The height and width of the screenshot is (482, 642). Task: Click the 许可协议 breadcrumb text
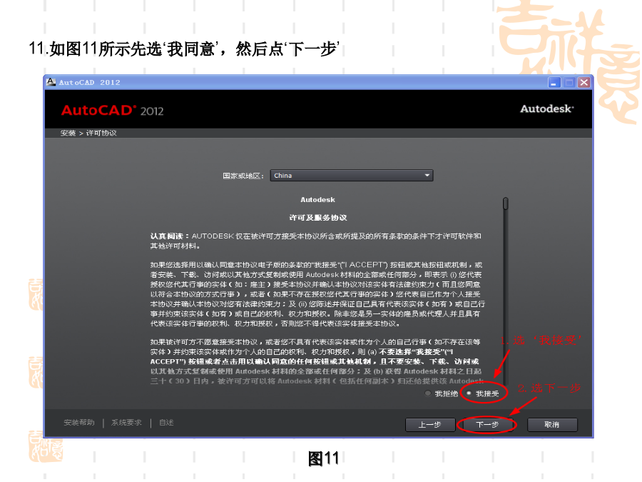(x=101, y=133)
